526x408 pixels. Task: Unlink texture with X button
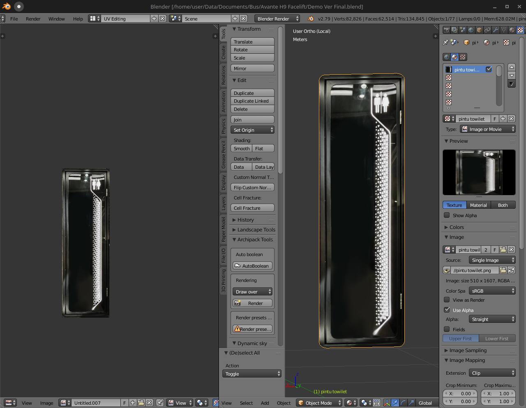pyautogui.click(x=511, y=119)
